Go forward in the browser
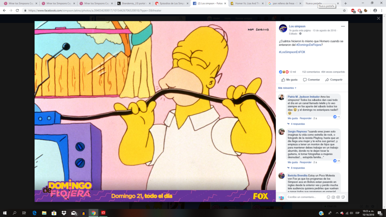The width and height of the screenshot is (386, 217). coord(10,10)
